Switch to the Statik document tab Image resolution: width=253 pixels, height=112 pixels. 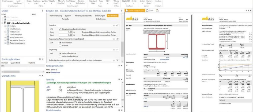tap(150, 11)
